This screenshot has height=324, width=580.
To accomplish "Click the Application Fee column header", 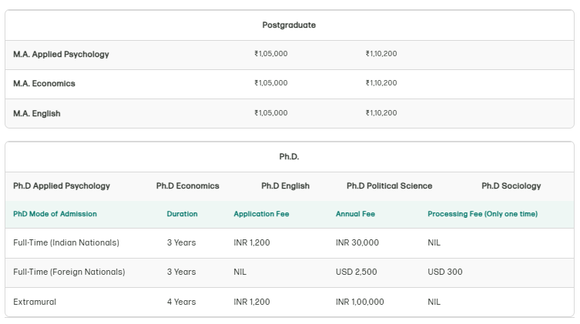I will (261, 214).
